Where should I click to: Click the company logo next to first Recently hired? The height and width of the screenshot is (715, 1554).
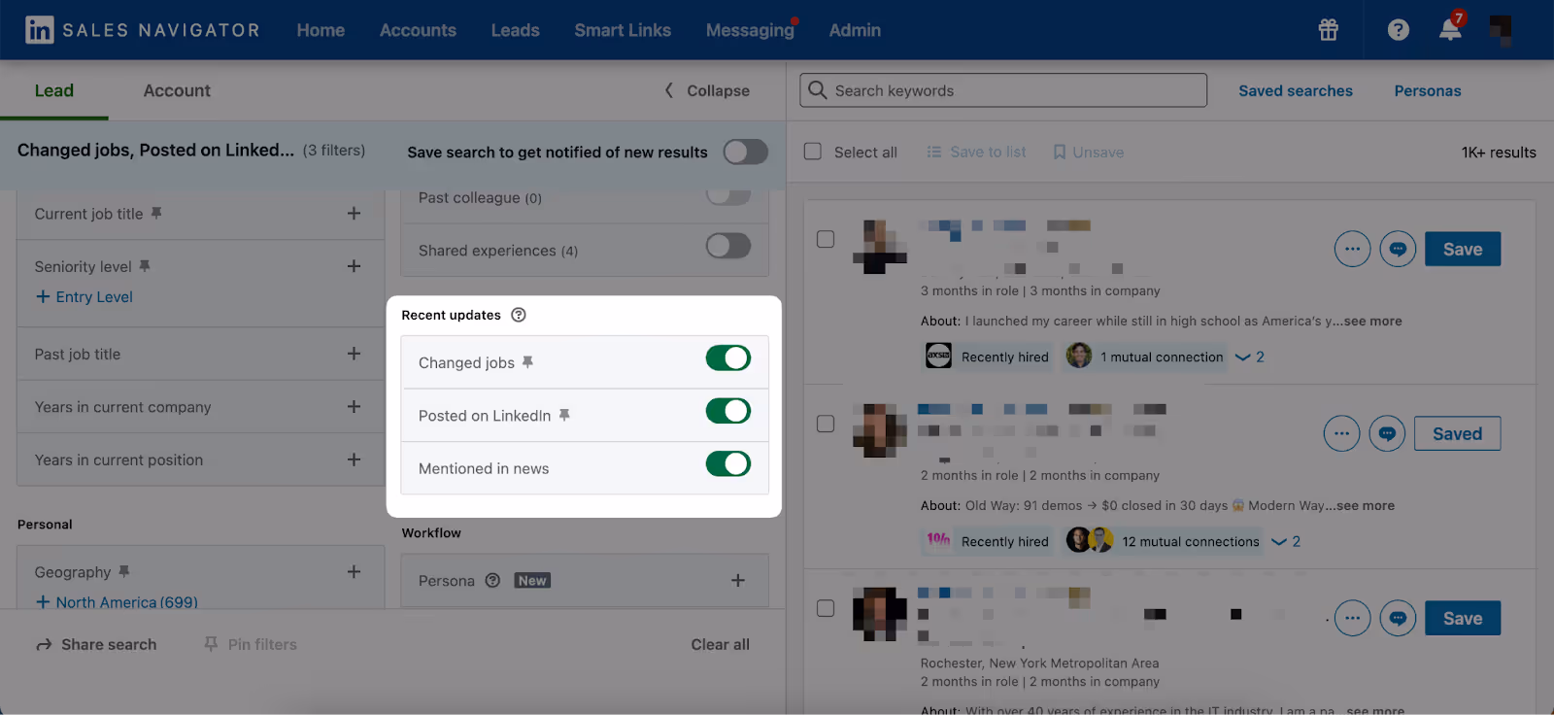[x=938, y=356]
